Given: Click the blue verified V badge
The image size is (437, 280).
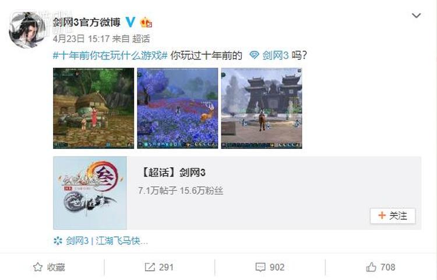Looking at the screenshot, I should (130, 22).
